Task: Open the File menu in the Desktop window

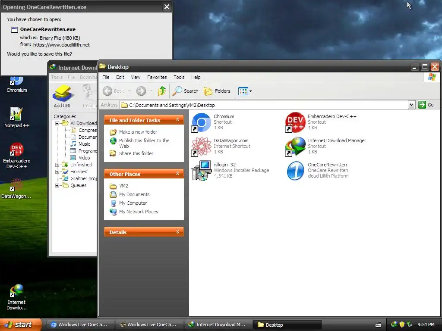Action: (x=106, y=77)
